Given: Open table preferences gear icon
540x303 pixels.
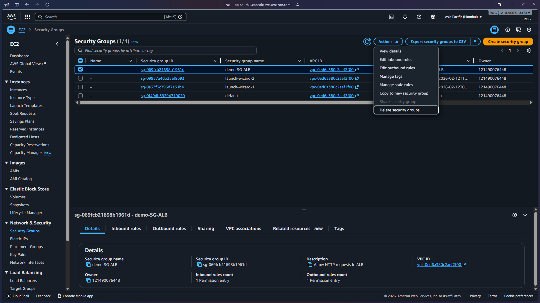Looking at the screenshot, I should click(529, 50).
